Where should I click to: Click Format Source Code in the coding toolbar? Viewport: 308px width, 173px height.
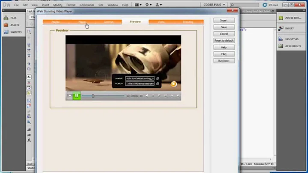click(29, 140)
